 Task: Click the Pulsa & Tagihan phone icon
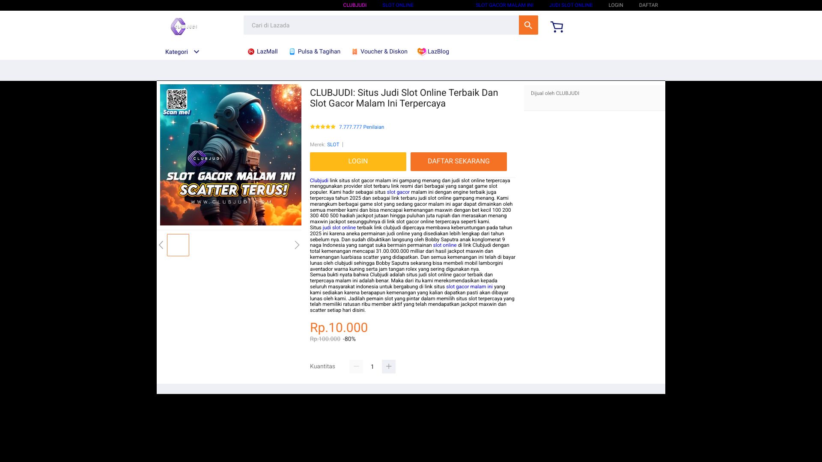coord(292,52)
